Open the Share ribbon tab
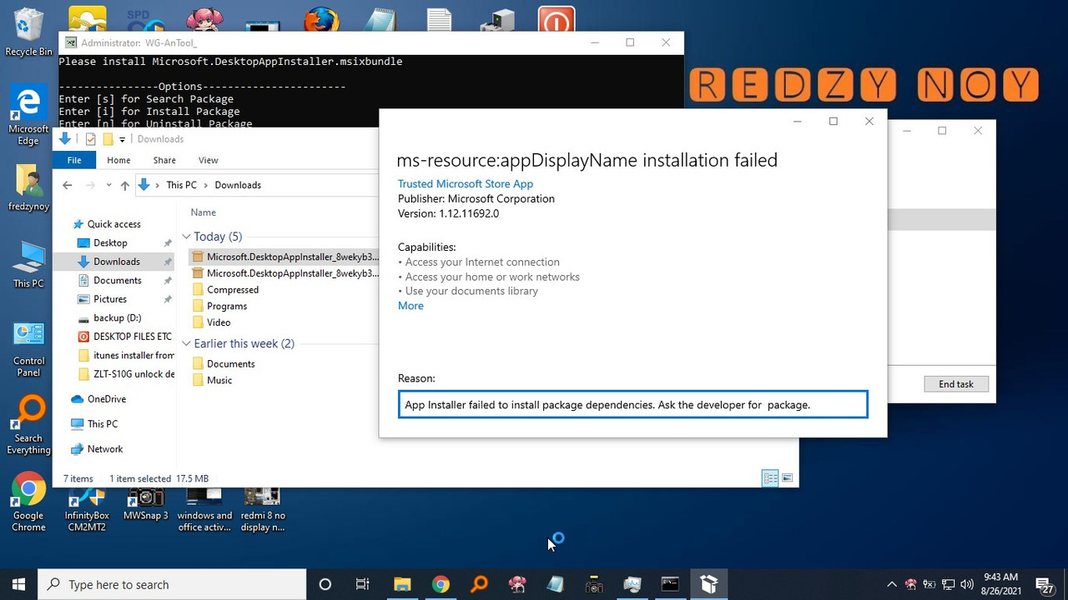This screenshot has width=1068, height=600. 164,160
